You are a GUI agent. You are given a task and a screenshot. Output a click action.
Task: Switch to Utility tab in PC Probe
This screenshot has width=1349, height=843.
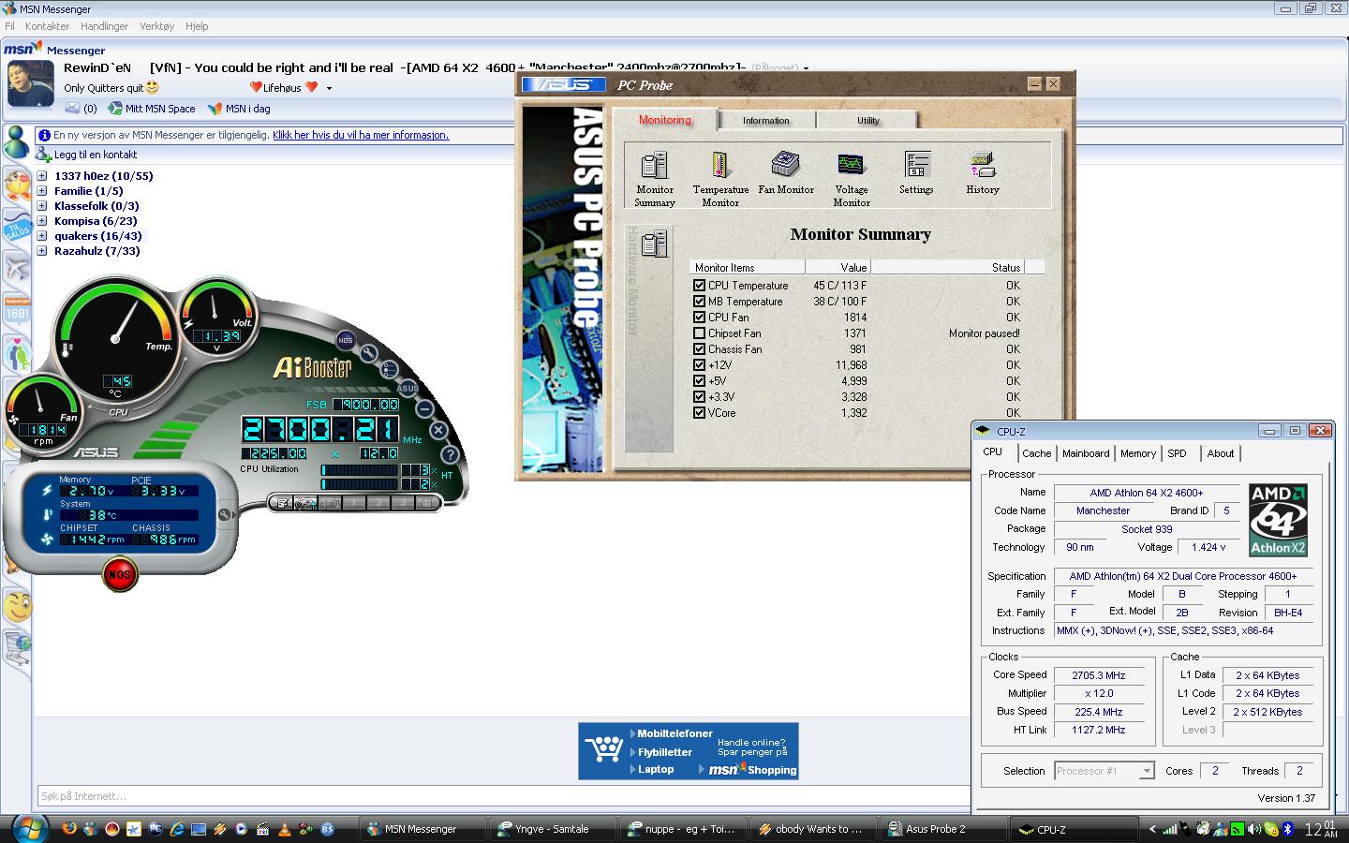(x=868, y=120)
